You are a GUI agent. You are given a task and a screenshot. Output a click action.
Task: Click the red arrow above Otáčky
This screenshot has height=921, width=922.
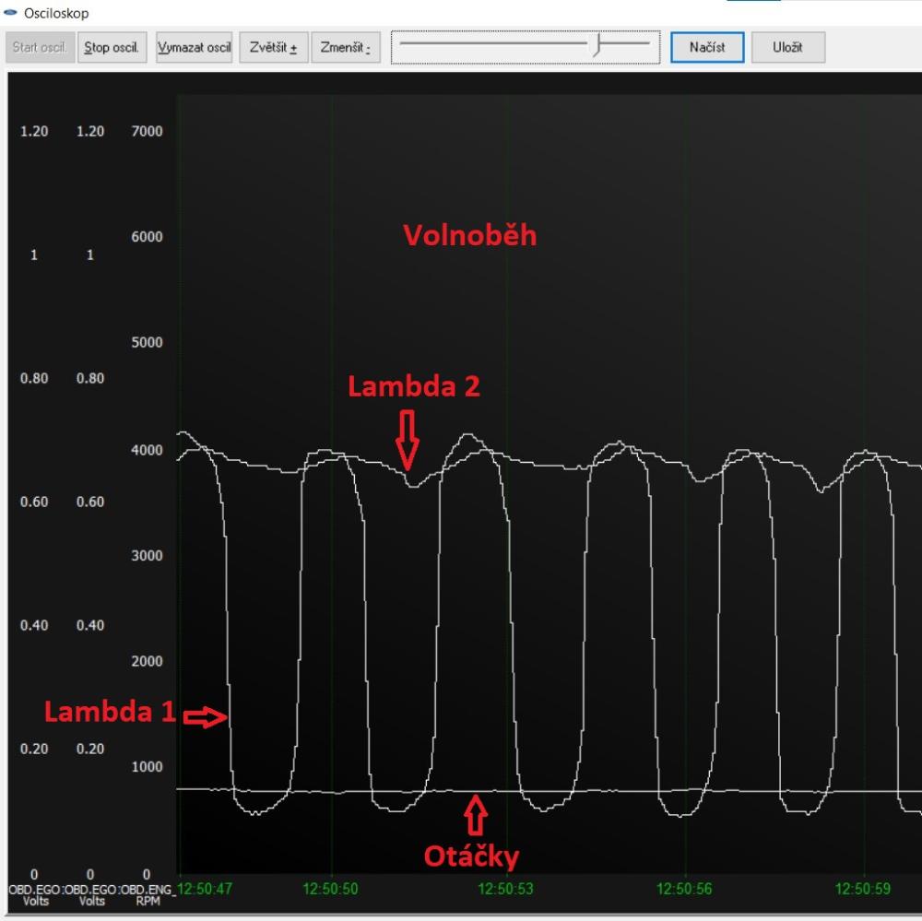475,815
